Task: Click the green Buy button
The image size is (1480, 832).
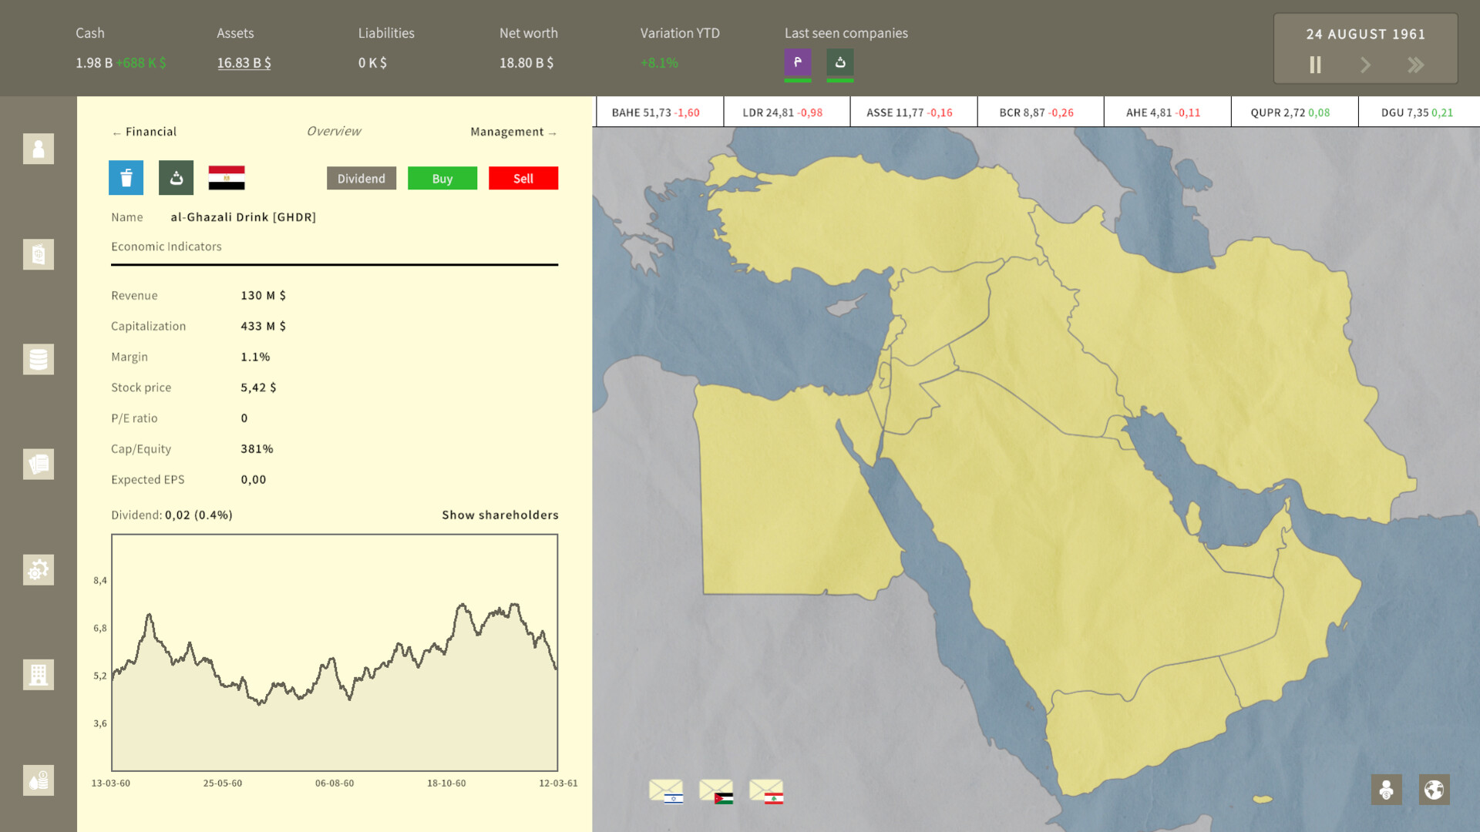Action: click(442, 178)
